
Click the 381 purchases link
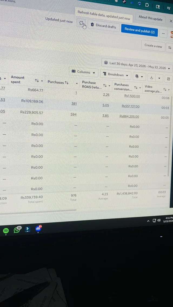74,104
